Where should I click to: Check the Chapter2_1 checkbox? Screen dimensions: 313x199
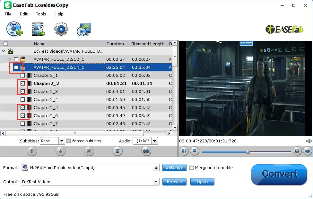click(22, 76)
